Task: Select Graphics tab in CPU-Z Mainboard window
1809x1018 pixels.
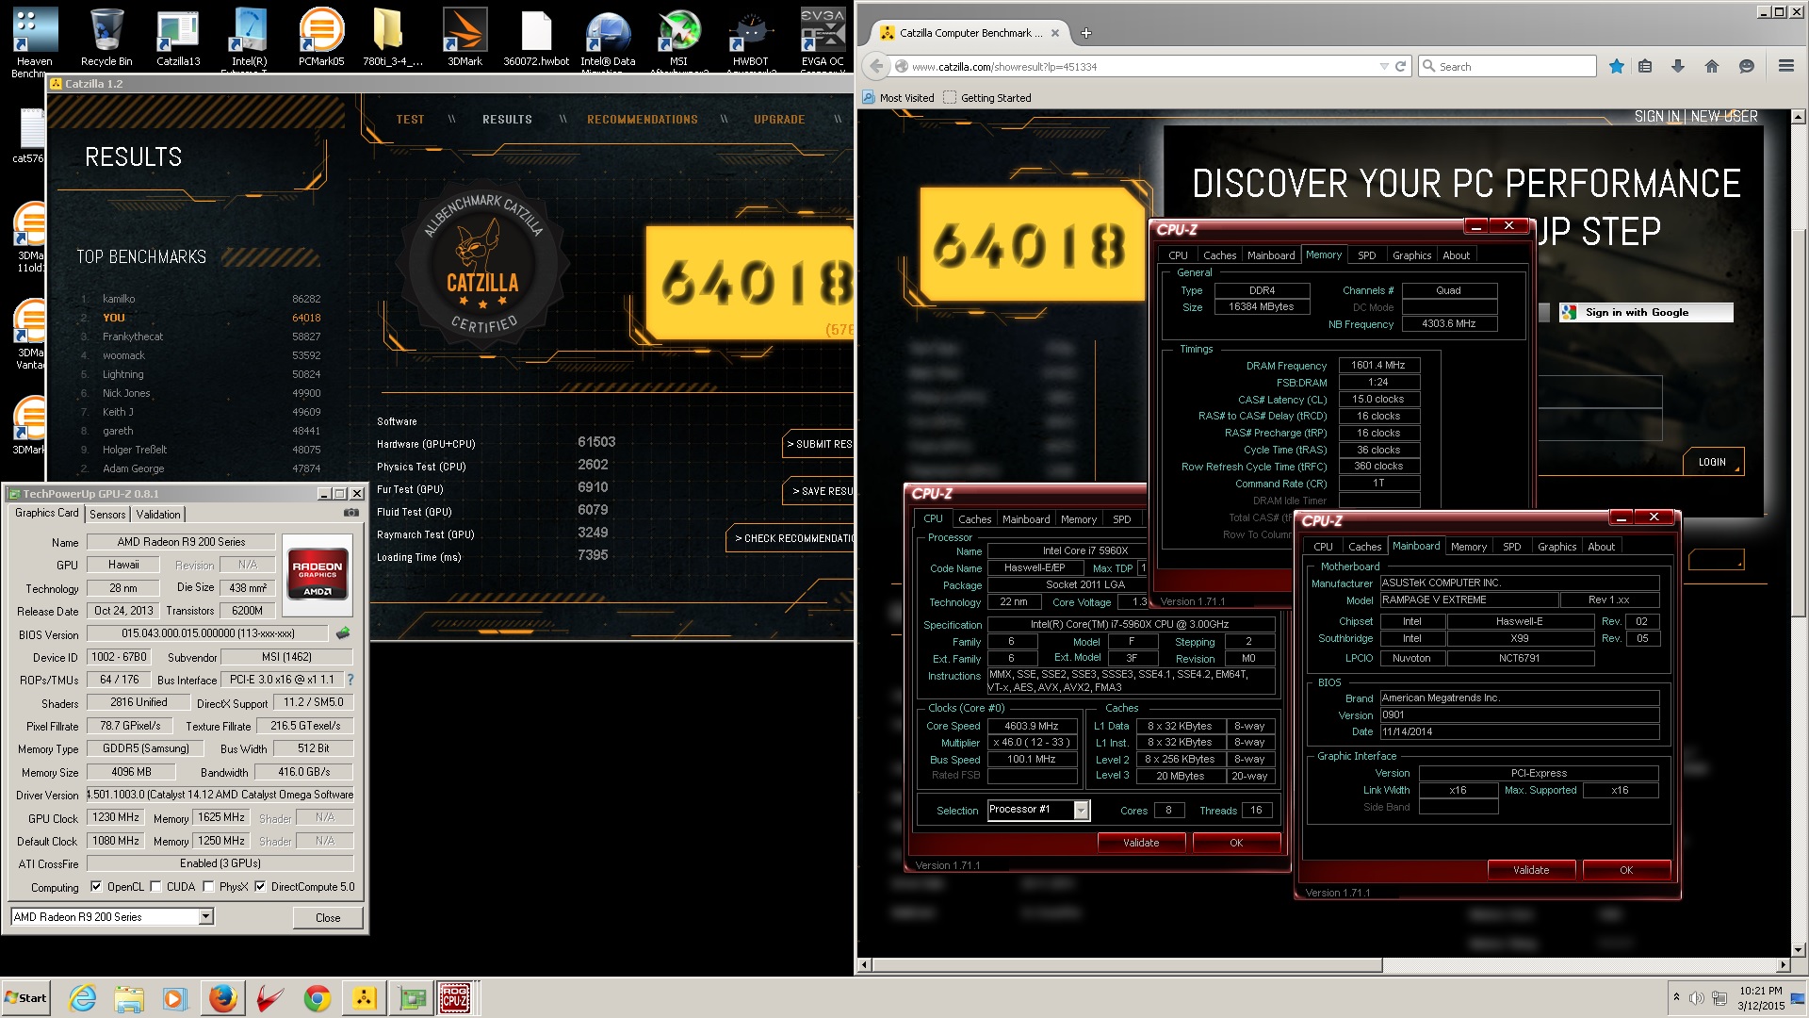Action: pos(1556,547)
